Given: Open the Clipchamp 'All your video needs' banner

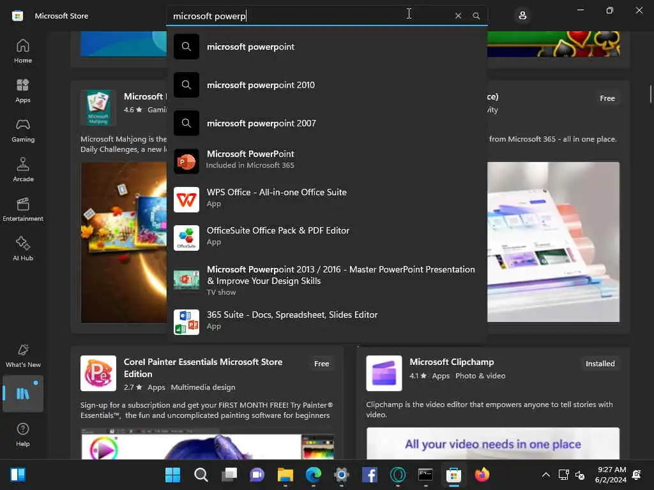Looking at the screenshot, I should pyautogui.click(x=493, y=443).
